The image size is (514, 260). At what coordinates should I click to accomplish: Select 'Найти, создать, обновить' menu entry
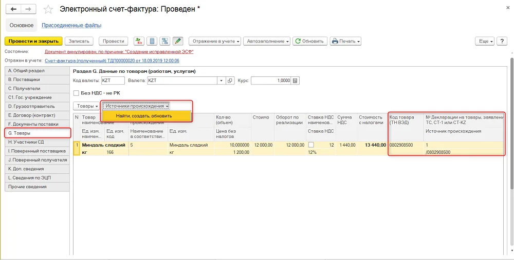[143, 116]
